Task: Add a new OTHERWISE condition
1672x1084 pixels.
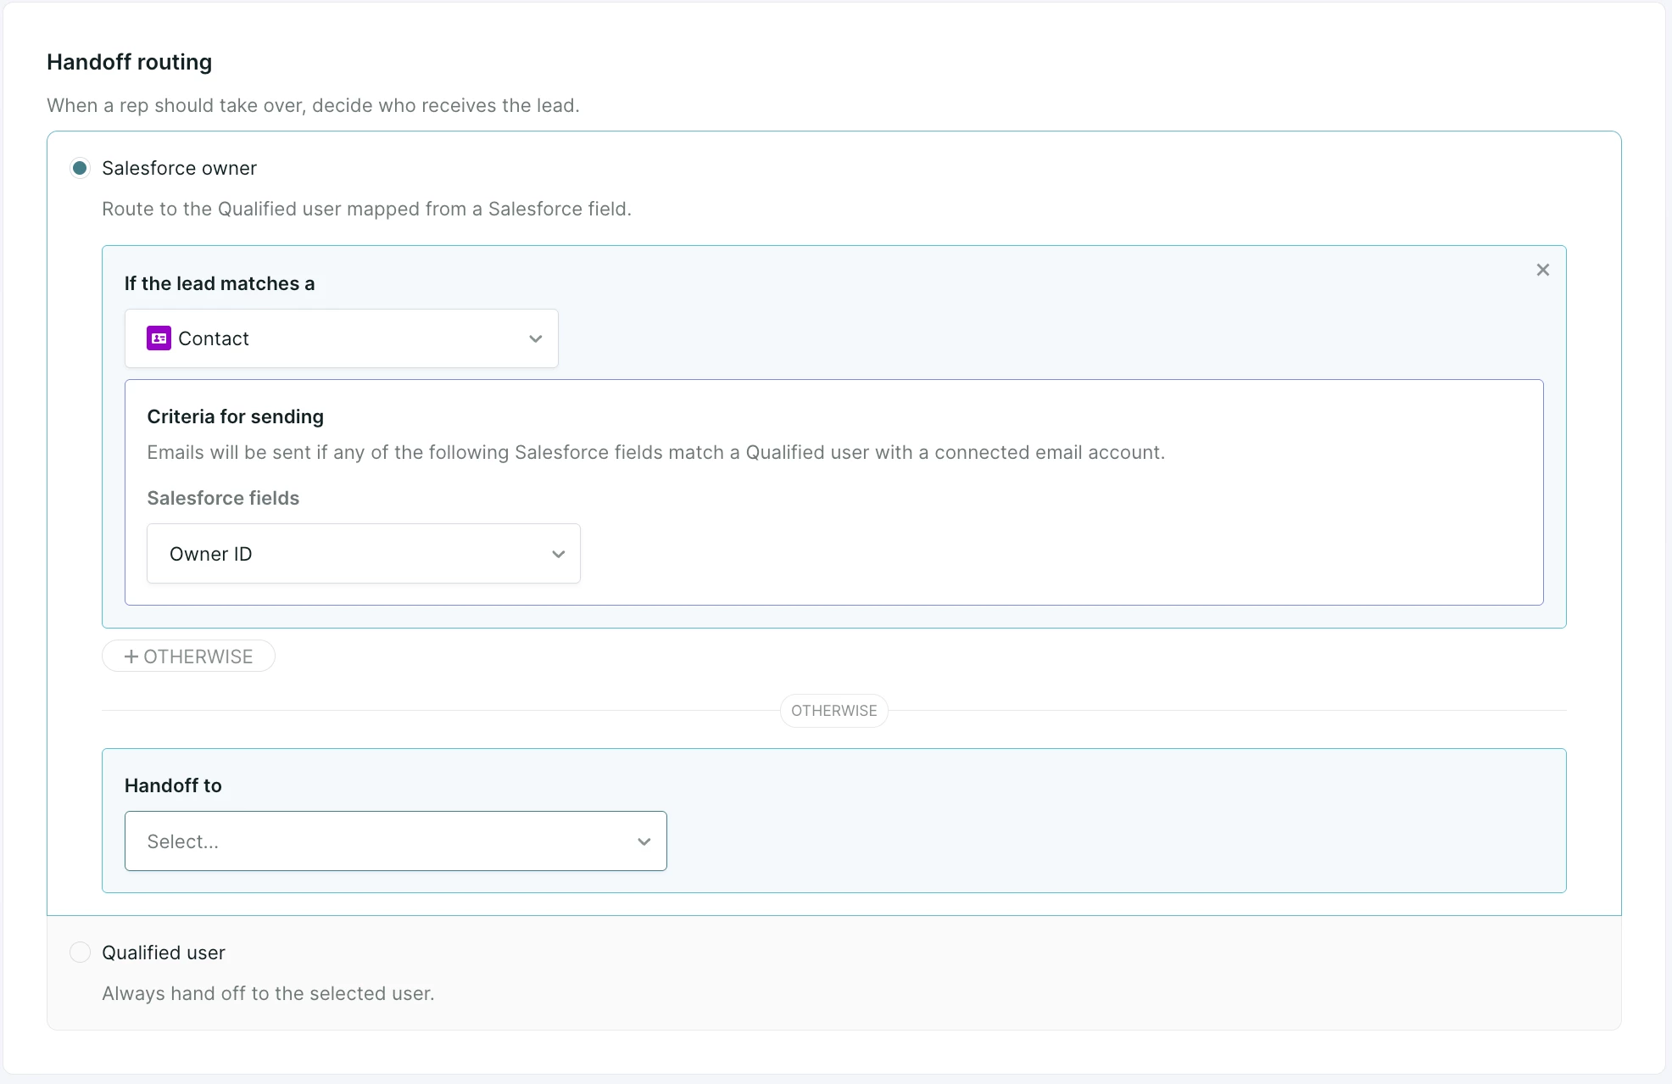Action: [x=188, y=657]
